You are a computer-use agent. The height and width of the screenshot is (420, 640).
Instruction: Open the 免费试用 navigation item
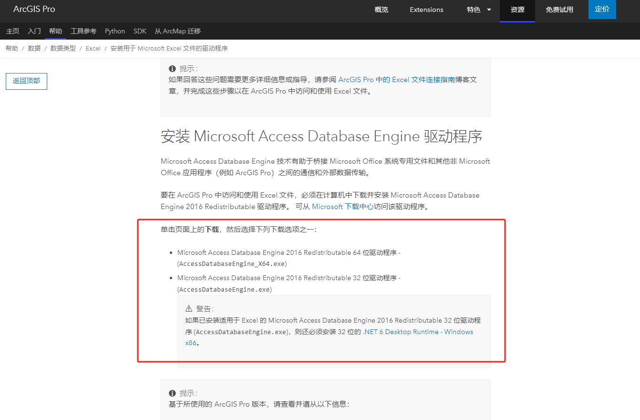pos(559,10)
